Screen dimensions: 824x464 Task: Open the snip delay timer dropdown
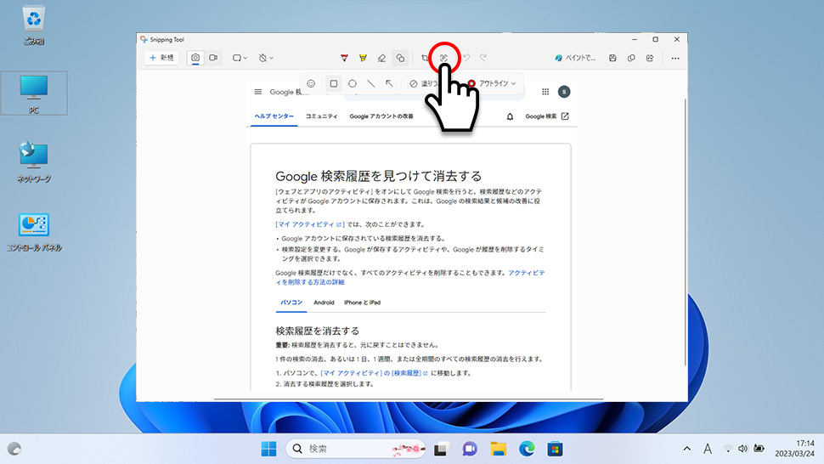pyautogui.click(x=266, y=58)
